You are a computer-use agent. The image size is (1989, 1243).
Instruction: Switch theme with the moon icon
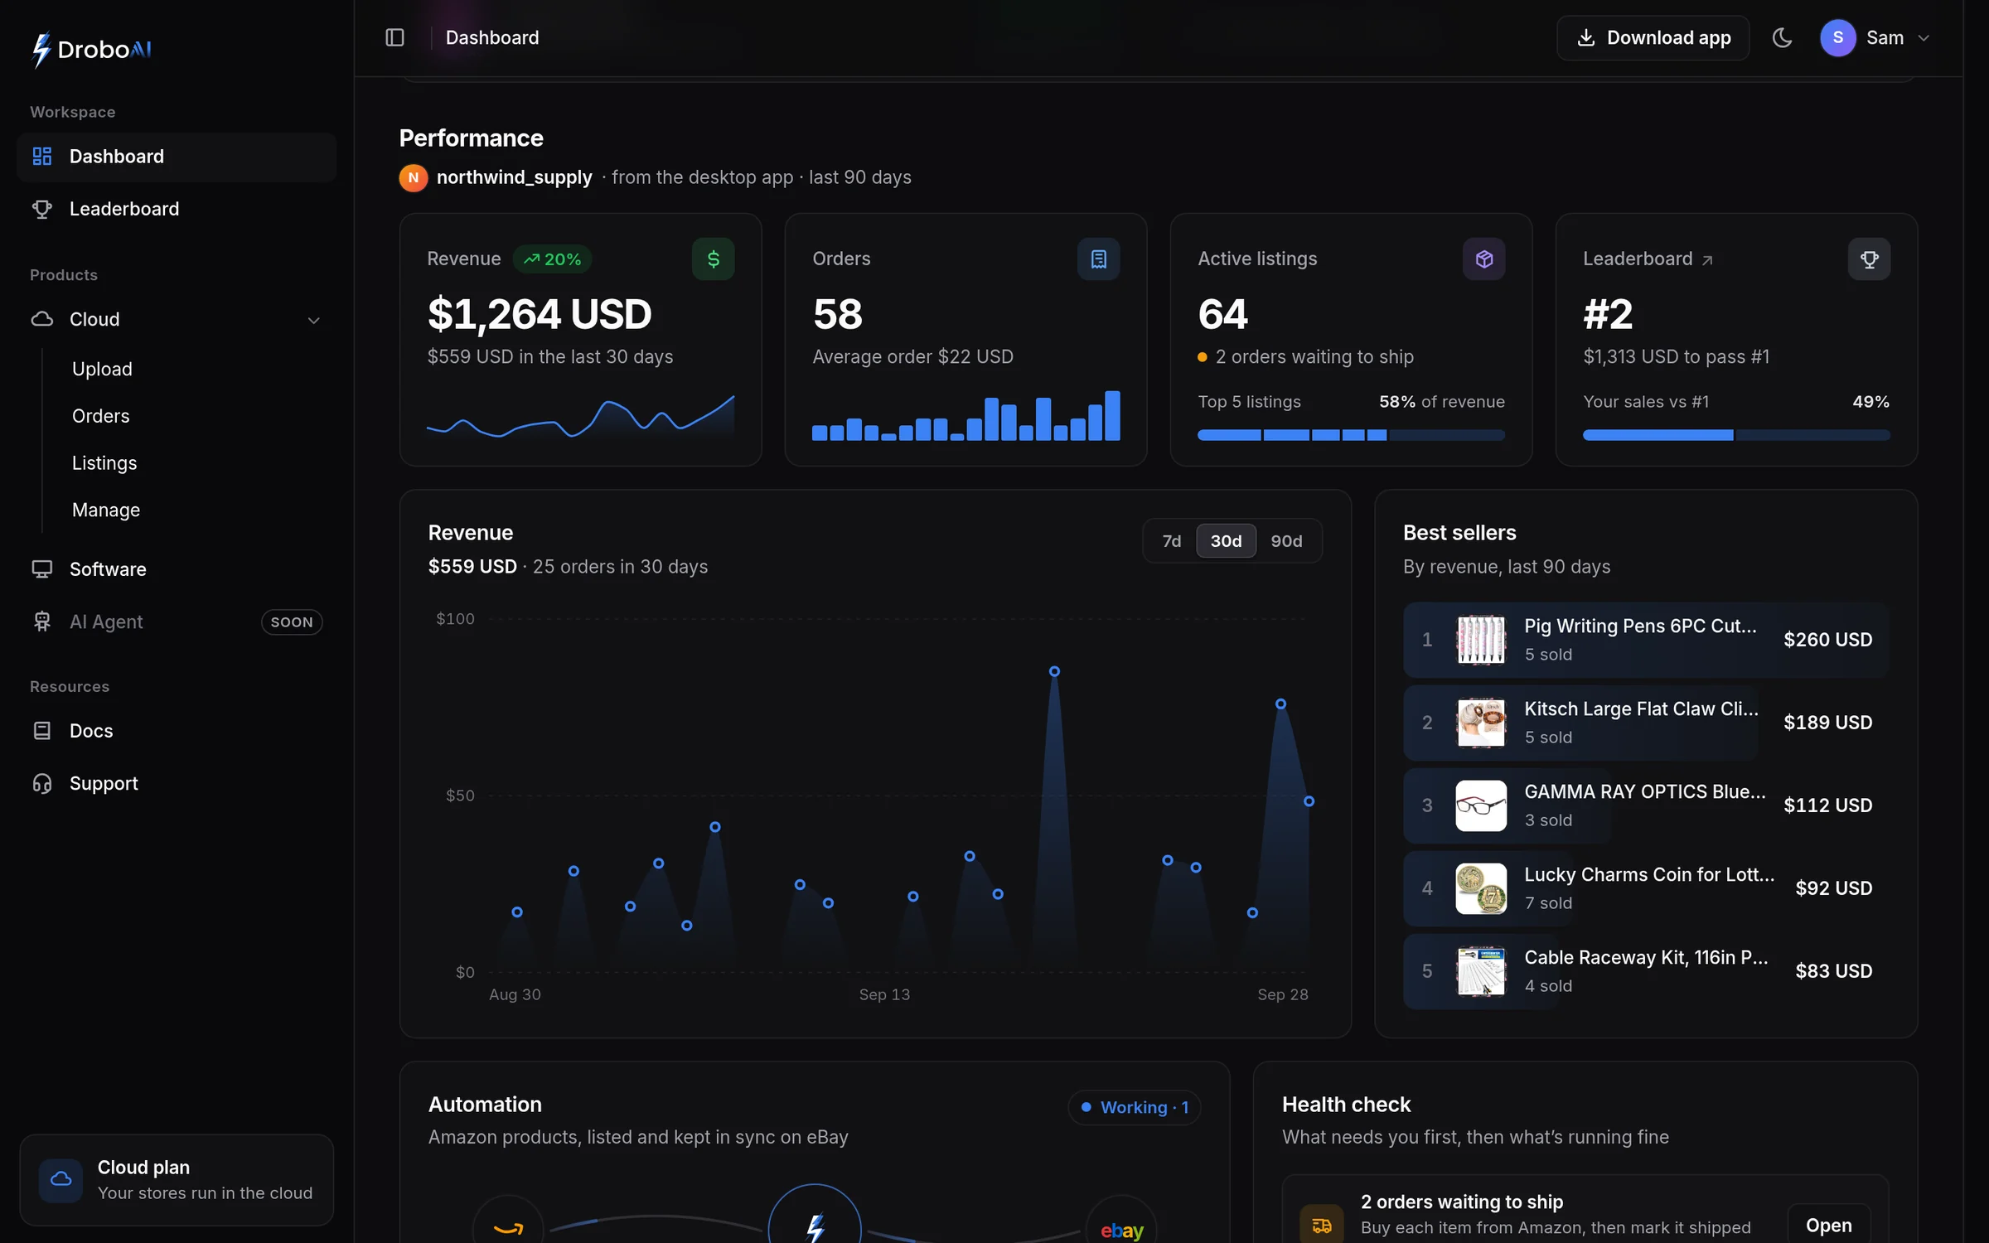[1782, 37]
